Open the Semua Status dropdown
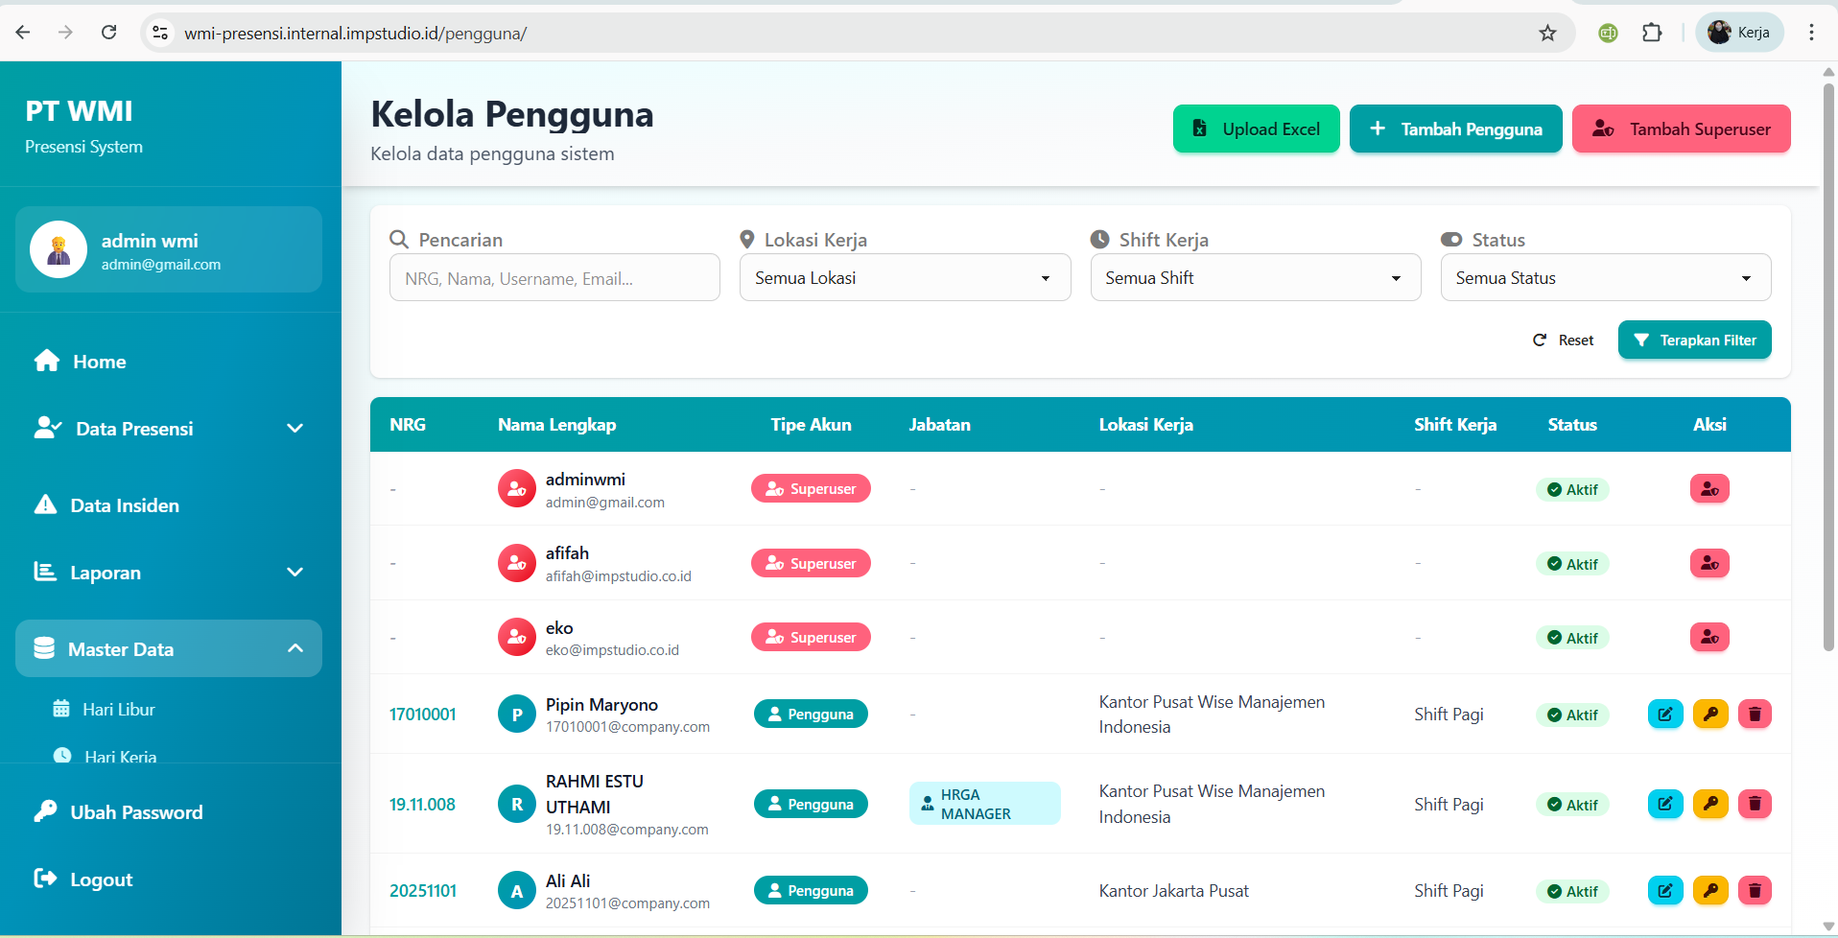The height and width of the screenshot is (938, 1838). pyautogui.click(x=1605, y=278)
